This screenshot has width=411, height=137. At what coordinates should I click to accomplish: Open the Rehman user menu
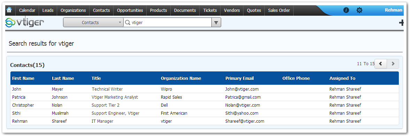394,10
